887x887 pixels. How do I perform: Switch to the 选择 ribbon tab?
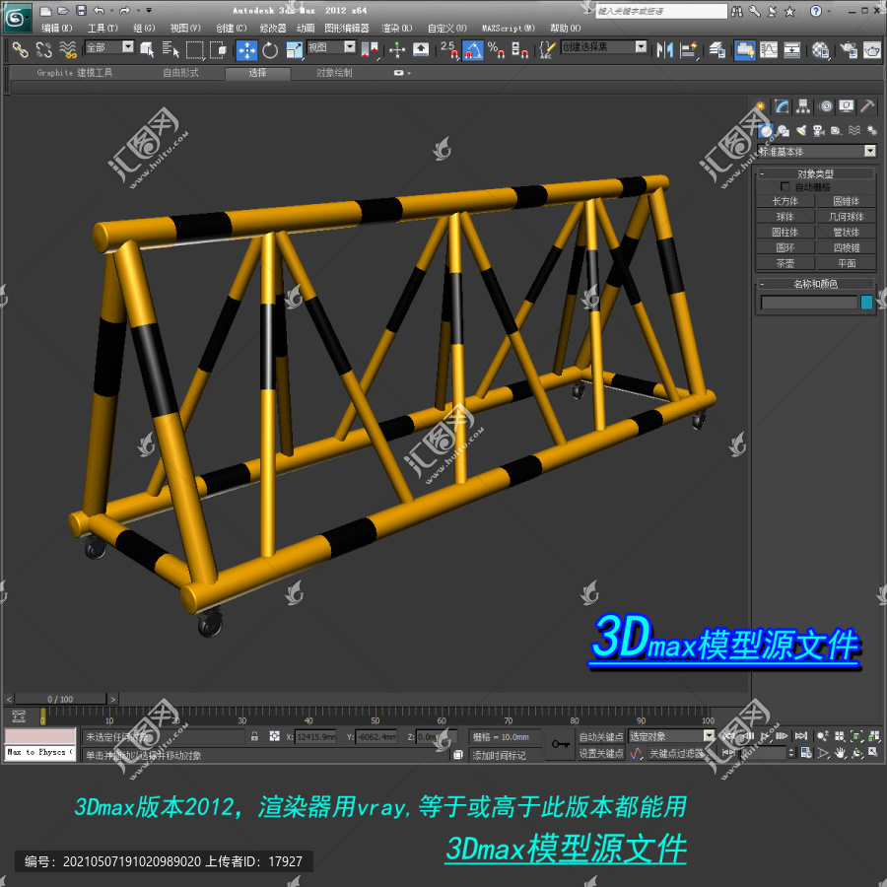(257, 73)
